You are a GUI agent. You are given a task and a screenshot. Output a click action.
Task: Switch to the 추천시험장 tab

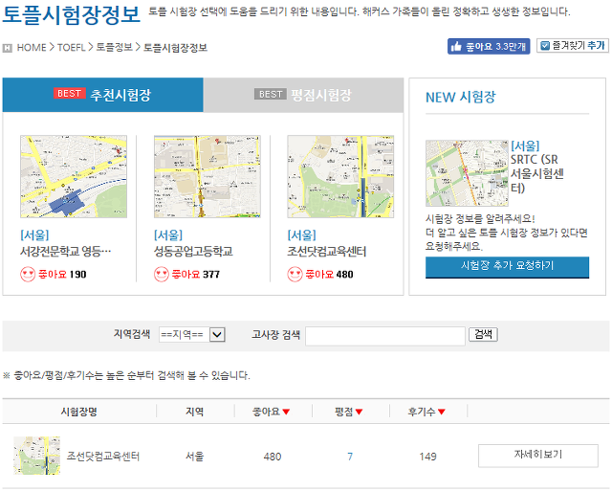tap(102, 95)
